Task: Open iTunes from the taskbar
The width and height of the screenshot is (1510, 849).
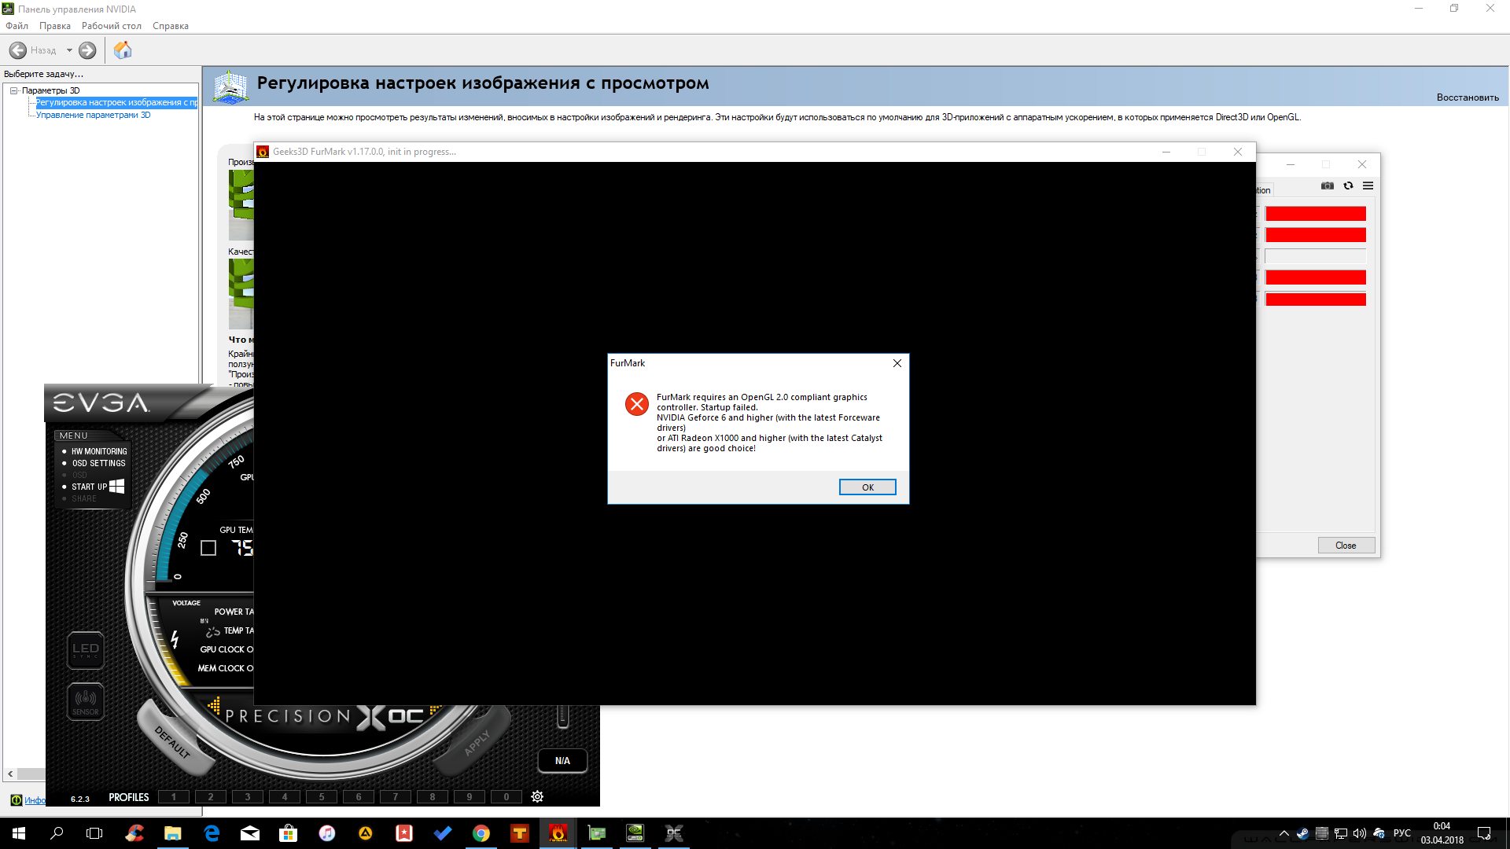Action: (x=327, y=833)
